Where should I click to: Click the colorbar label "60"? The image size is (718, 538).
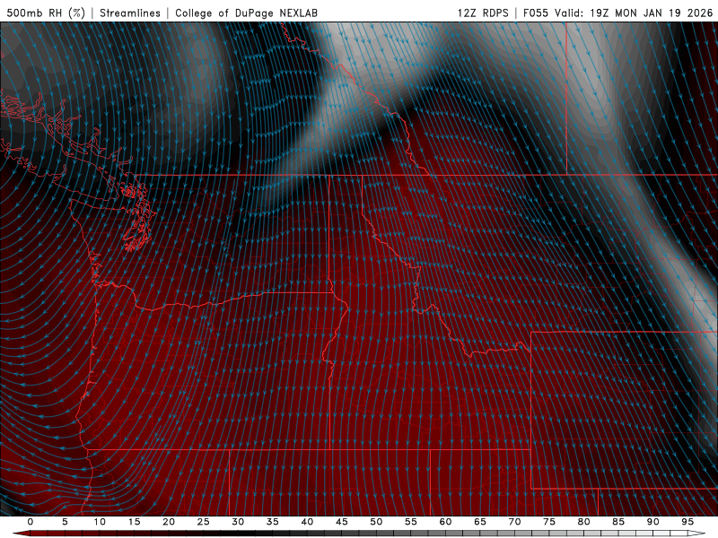coord(445,522)
